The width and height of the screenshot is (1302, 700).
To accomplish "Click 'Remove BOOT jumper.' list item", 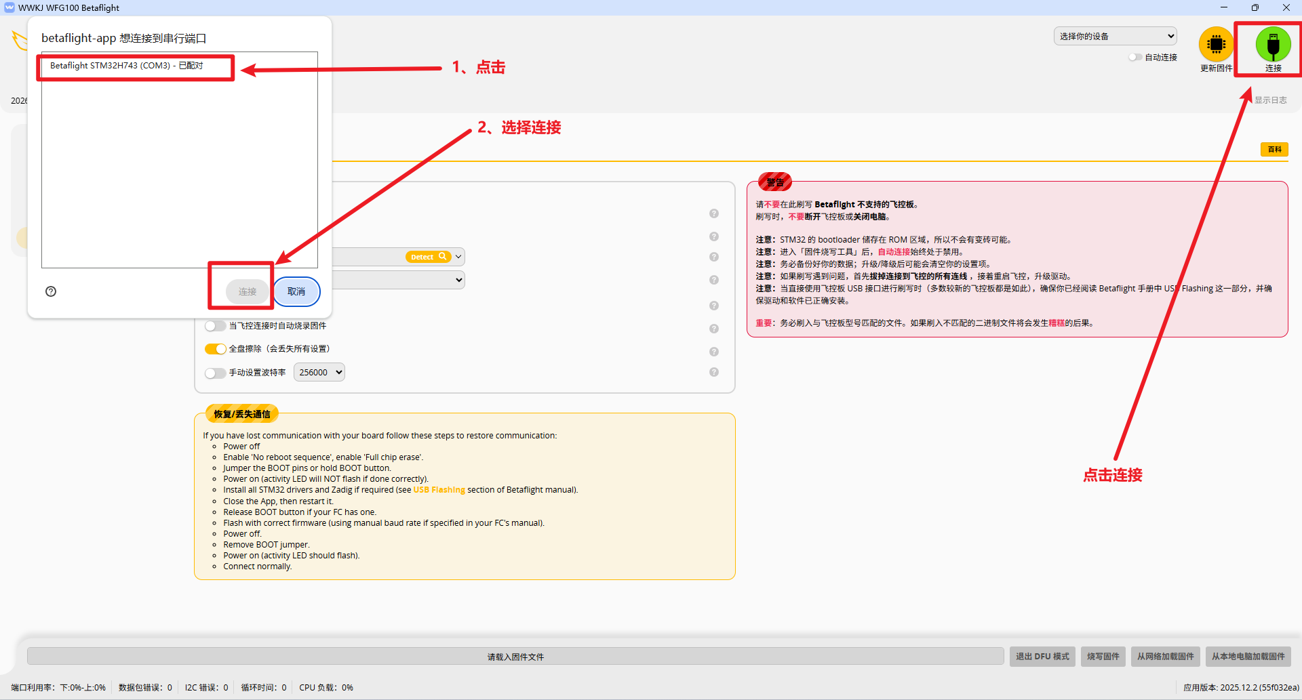I will click(267, 545).
